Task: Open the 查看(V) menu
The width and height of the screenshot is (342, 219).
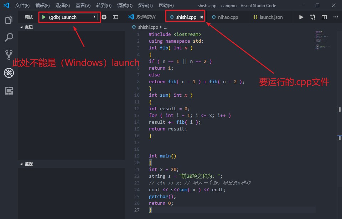Action: pyautogui.click(x=83, y=5)
